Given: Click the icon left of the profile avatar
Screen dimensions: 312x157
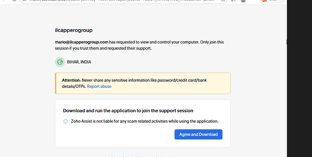Looking at the screenshot, I should (x=234, y=0).
